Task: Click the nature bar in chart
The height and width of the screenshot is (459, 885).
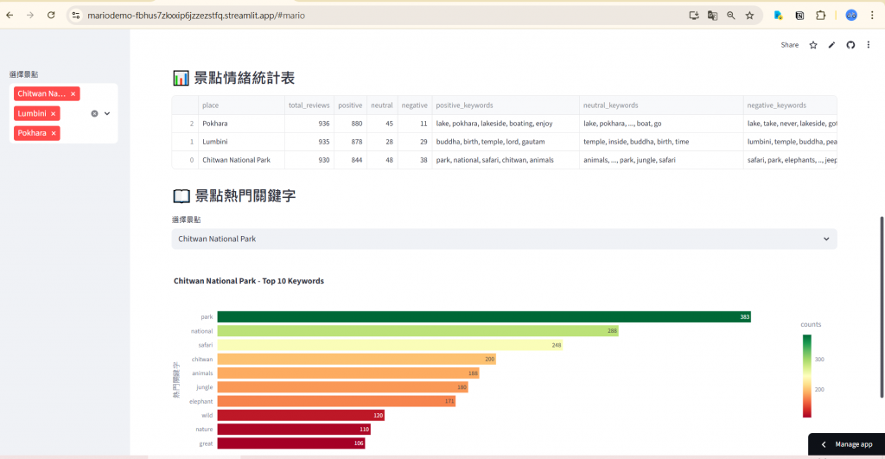Action: (294, 429)
